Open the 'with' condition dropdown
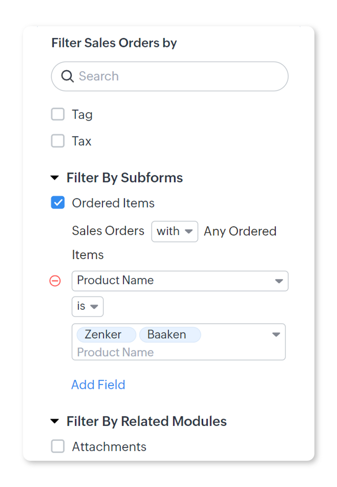This screenshot has height=487, width=337. (174, 231)
